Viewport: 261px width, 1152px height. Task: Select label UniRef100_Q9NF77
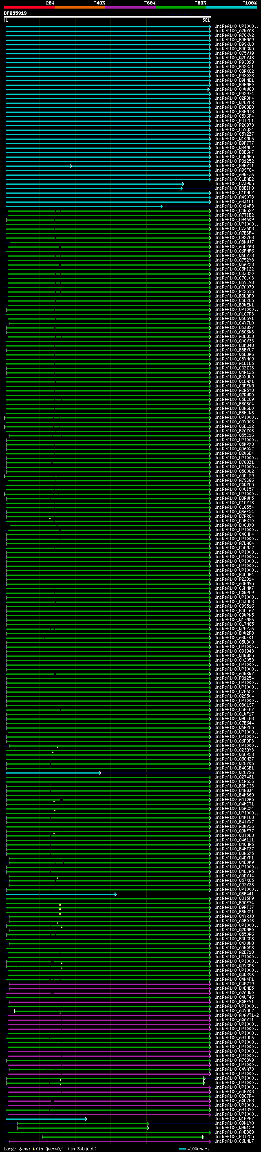point(234,831)
